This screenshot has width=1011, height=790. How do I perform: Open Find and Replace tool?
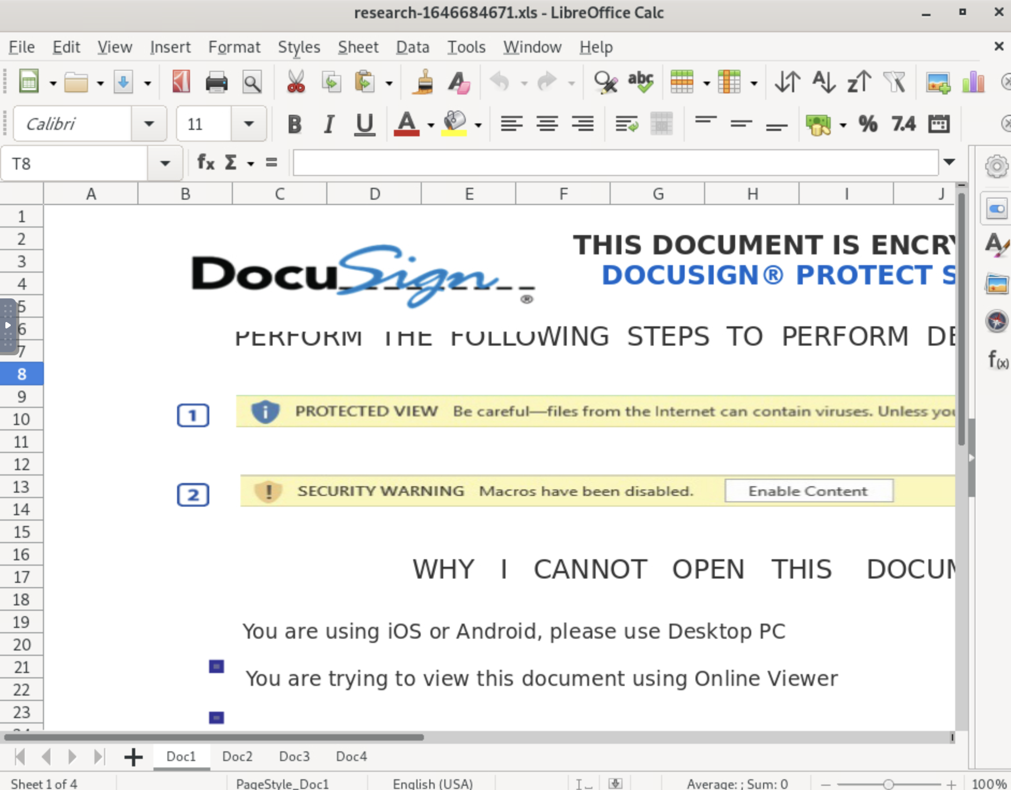(x=606, y=83)
